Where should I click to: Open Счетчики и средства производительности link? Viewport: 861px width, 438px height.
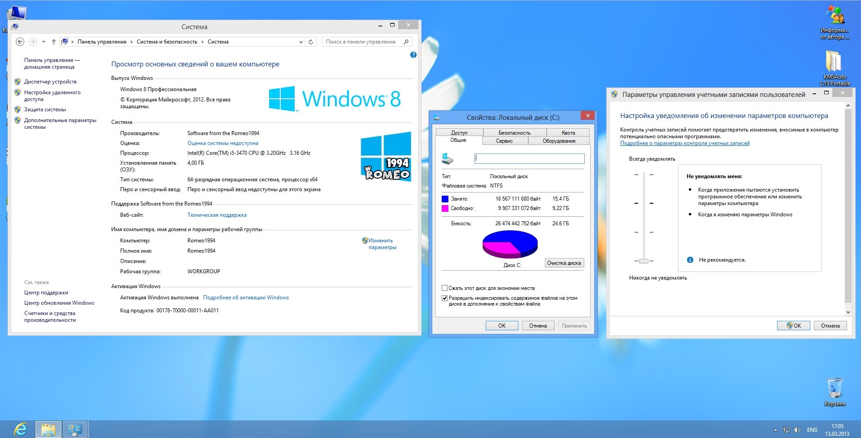(x=50, y=316)
